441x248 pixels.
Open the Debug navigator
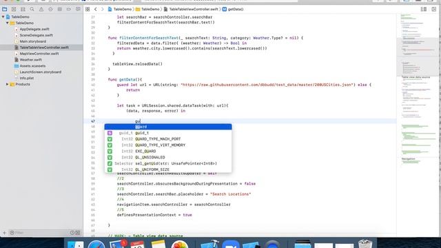[60, 9]
